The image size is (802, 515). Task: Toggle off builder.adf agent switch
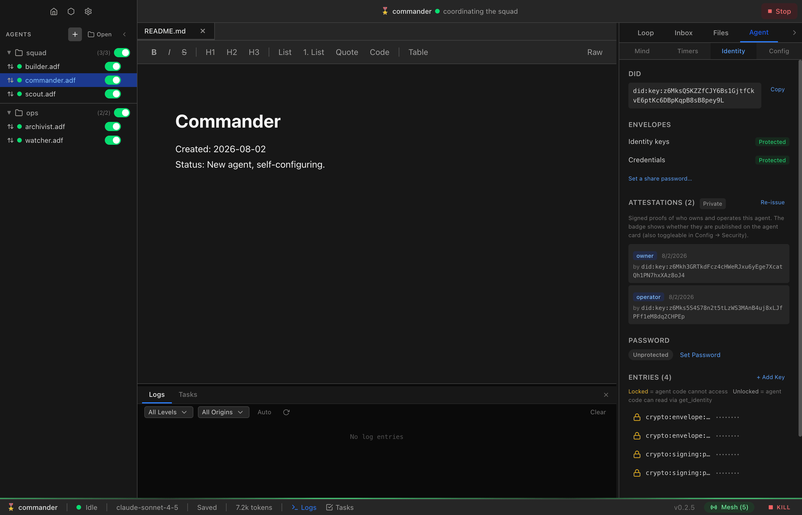113,66
